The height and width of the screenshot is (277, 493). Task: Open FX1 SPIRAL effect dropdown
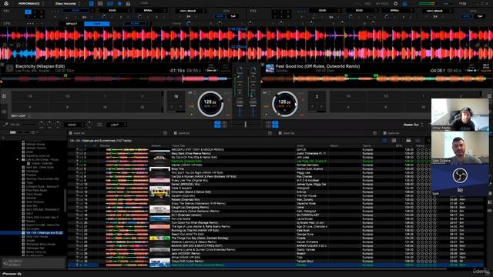coord(150,10)
